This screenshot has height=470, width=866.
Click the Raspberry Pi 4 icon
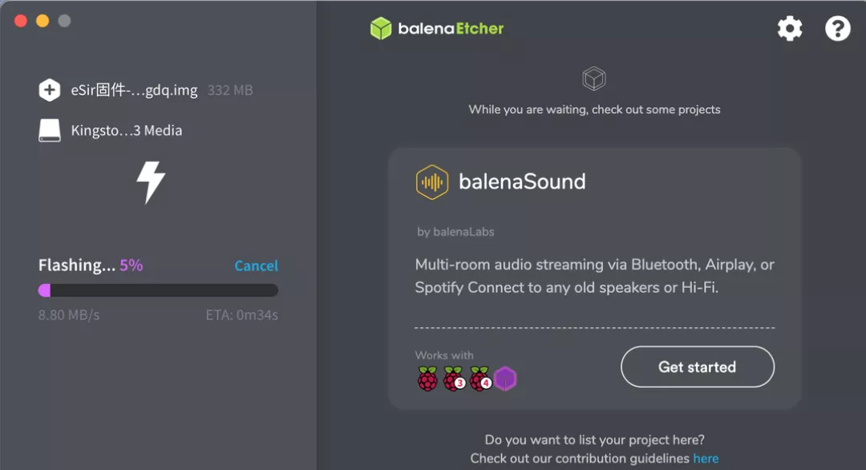click(480, 379)
